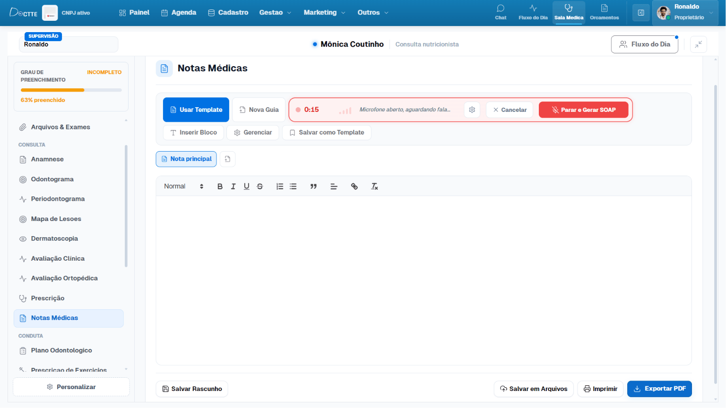The width and height of the screenshot is (726, 408).
Task: Open the Agenda menu item
Action: pyautogui.click(x=179, y=13)
